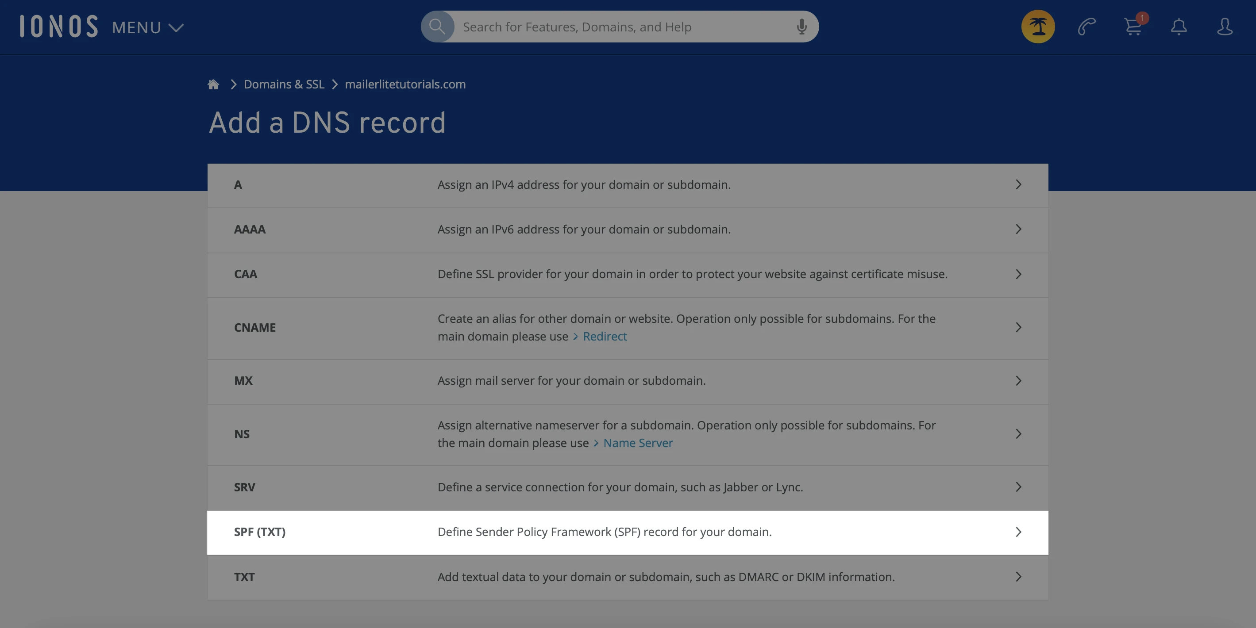Open the user account profile icon
Viewport: 1256px width, 628px height.
(1224, 26)
